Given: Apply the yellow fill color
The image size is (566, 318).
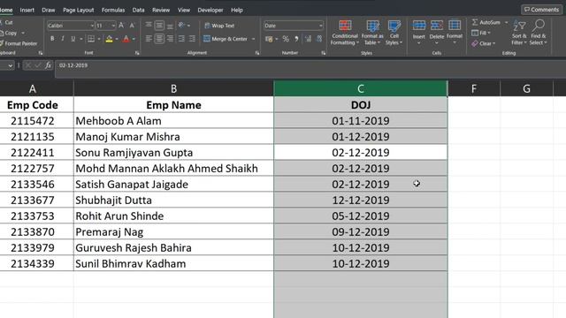Looking at the screenshot, I should (x=109, y=39).
